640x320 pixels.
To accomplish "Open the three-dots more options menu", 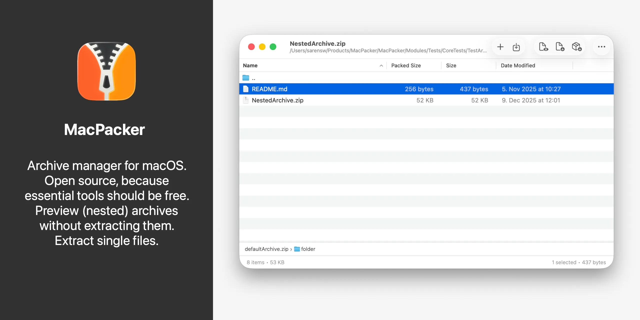I will (x=601, y=47).
